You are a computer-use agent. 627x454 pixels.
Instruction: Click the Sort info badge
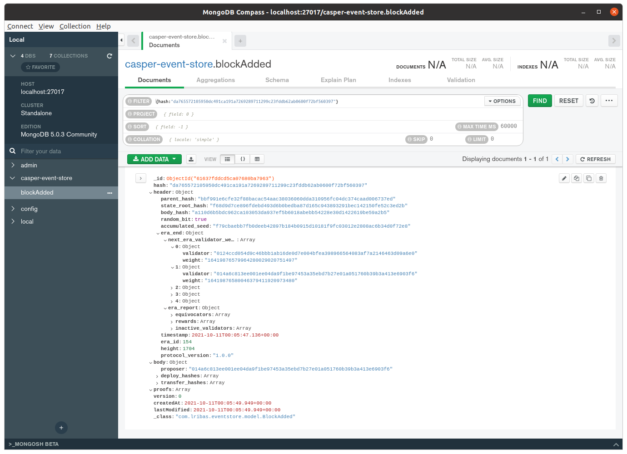[x=137, y=127]
